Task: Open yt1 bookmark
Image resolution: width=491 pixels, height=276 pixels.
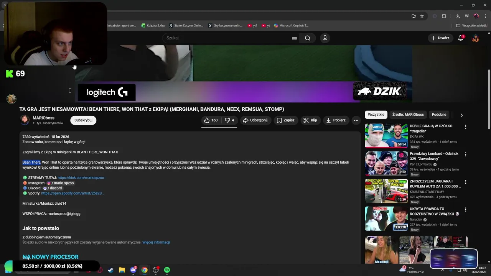Action: (x=252, y=26)
